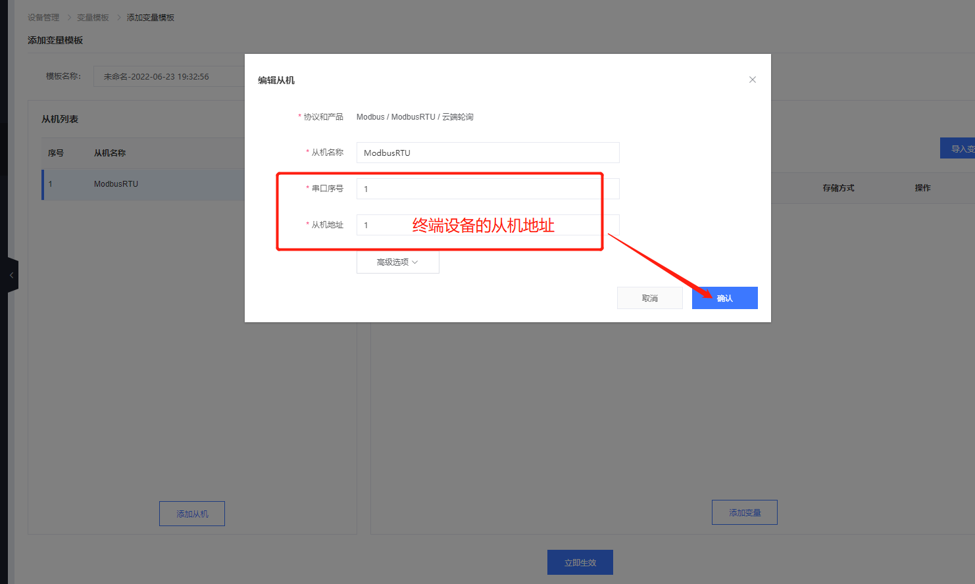This screenshot has width=975, height=584.
Task: Click the 导入变量 button at right edge
Action: point(959,149)
